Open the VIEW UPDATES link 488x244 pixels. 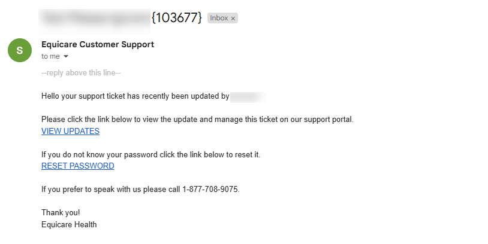pyautogui.click(x=70, y=131)
